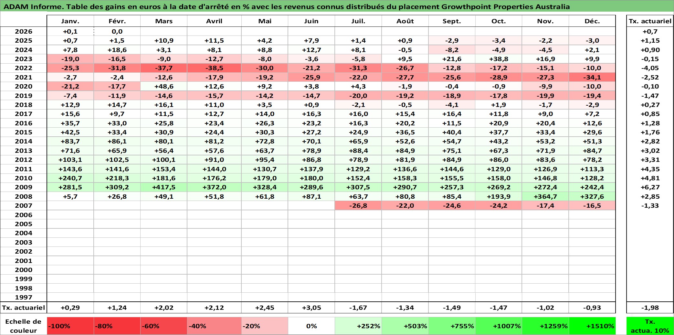Viewport: 674px width, 335px height.
Task: Select cell -34,1 in 2021 Déc.
Action: pyautogui.click(x=592, y=77)
